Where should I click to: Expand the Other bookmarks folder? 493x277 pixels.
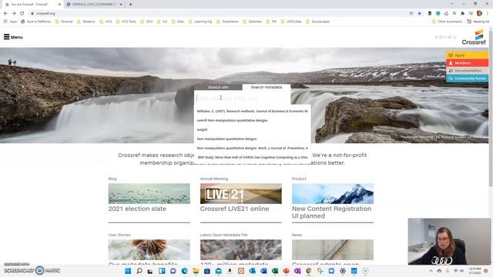pos(447,22)
